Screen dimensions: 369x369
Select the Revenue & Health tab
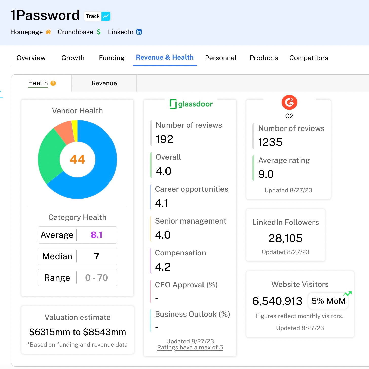click(x=165, y=58)
